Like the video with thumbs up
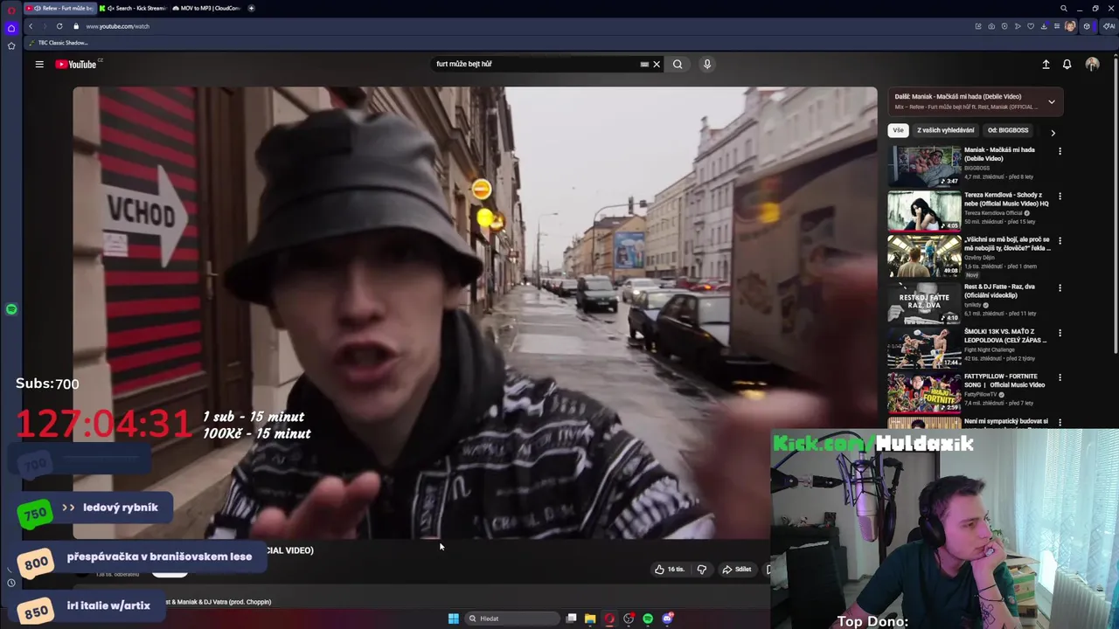The width and height of the screenshot is (1119, 629). tap(670, 570)
